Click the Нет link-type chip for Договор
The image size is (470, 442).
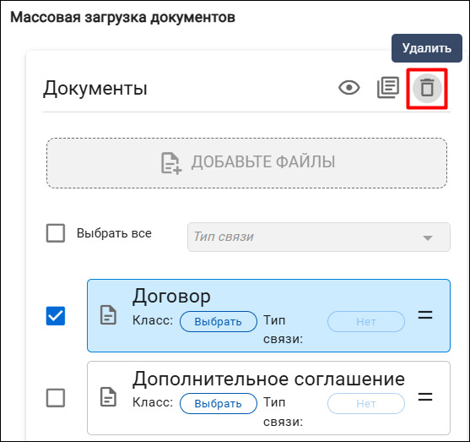point(366,322)
